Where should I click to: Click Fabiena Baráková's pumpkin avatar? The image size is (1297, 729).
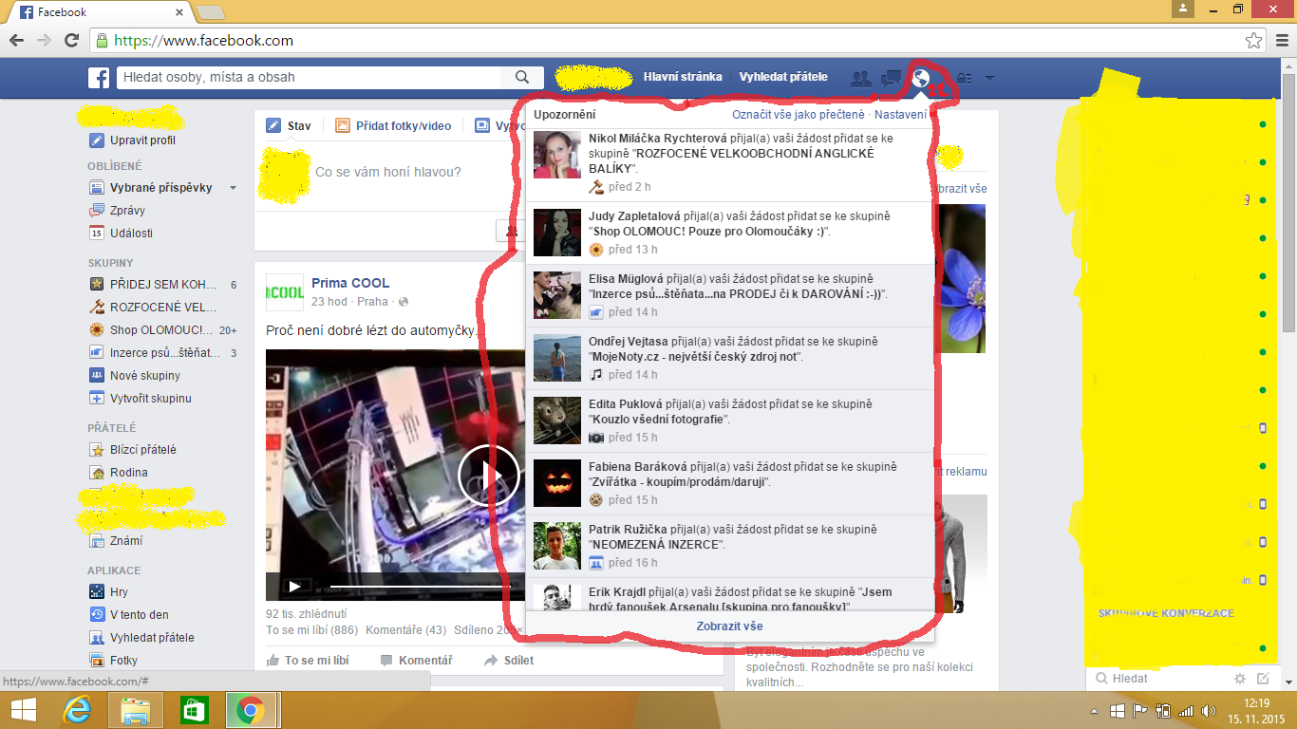point(557,483)
